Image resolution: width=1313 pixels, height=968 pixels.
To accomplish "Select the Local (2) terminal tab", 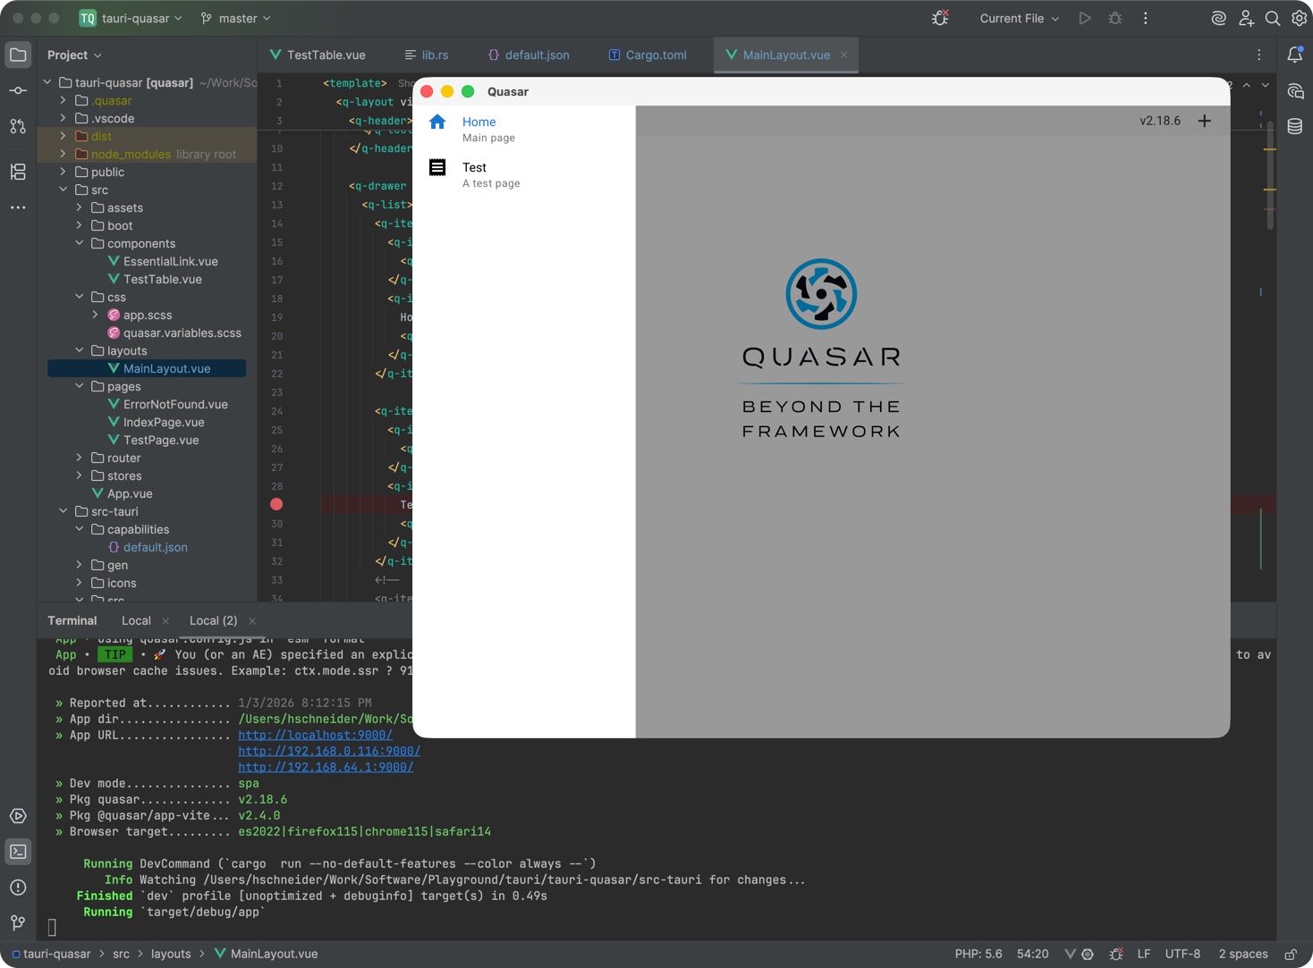I will (213, 620).
